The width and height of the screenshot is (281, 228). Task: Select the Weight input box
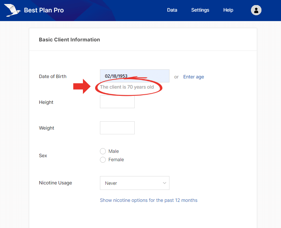coord(117,128)
